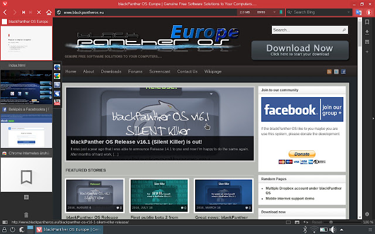The width and height of the screenshot is (375, 234).
Task: Open the search engine selector dropdown
Action: [x=289, y=12]
